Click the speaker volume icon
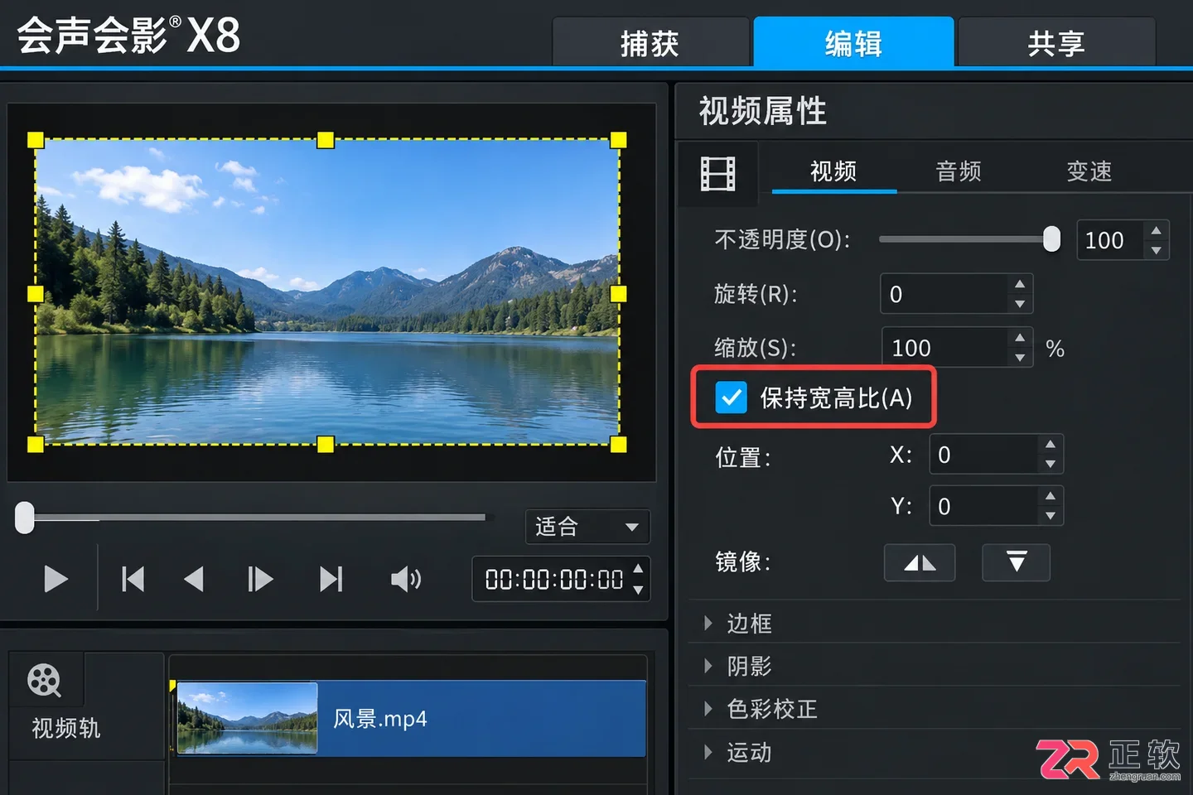 [406, 579]
